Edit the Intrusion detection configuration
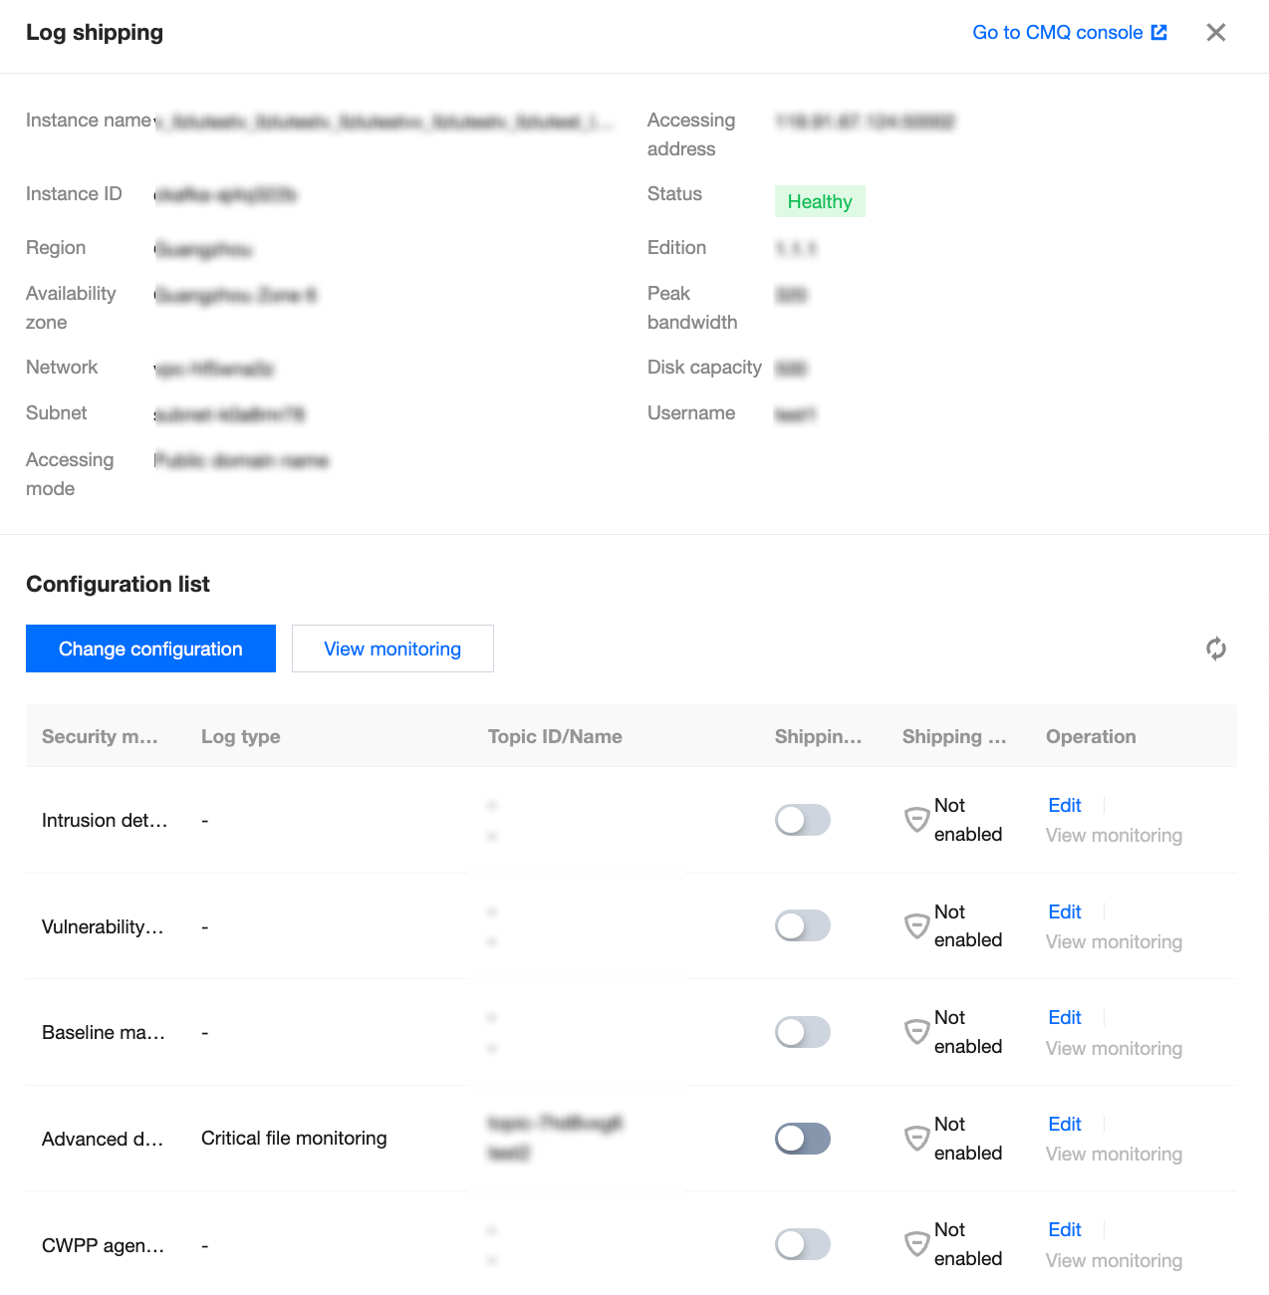 [1064, 805]
